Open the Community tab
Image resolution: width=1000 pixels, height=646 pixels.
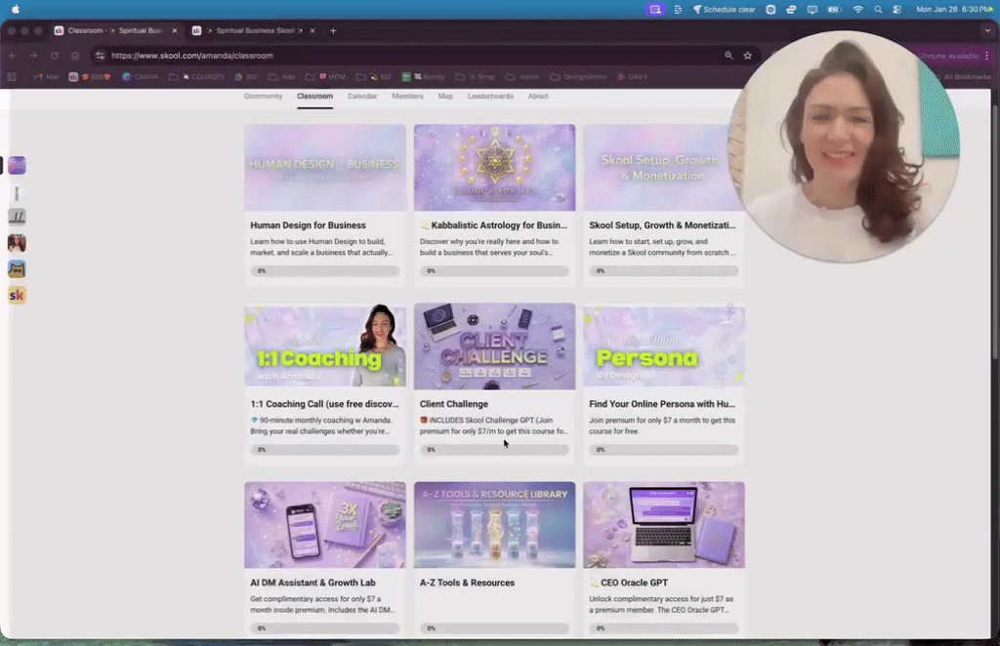pos(263,97)
